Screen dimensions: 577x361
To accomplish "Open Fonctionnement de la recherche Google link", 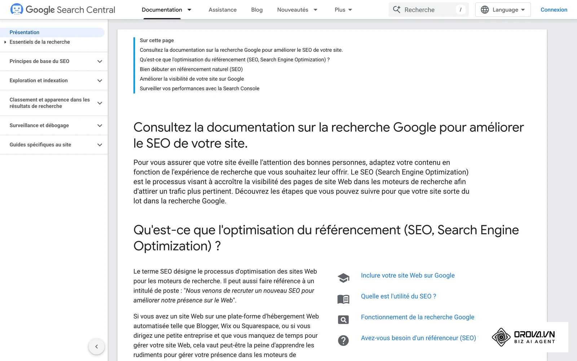I will pos(418,317).
